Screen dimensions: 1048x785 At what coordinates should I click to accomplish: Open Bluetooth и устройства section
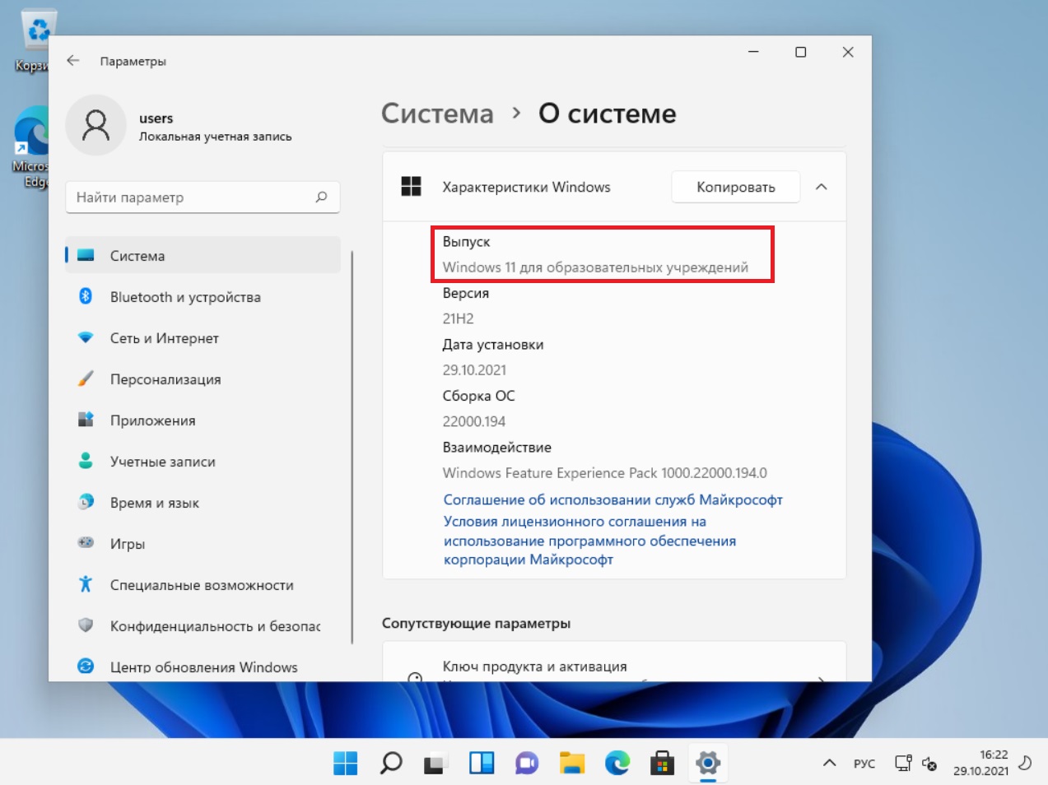[x=203, y=297]
